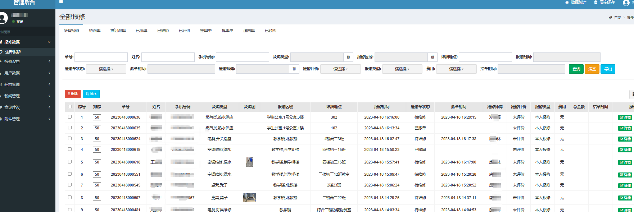Open the 已派单 tab
The image size is (634, 212).
coord(141,31)
